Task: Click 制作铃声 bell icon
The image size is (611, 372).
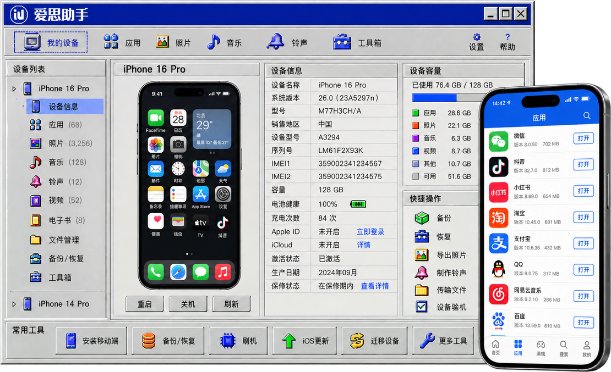Action: click(422, 273)
